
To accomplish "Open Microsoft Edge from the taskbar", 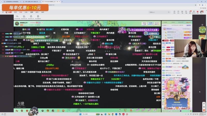I will coord(106,114).
